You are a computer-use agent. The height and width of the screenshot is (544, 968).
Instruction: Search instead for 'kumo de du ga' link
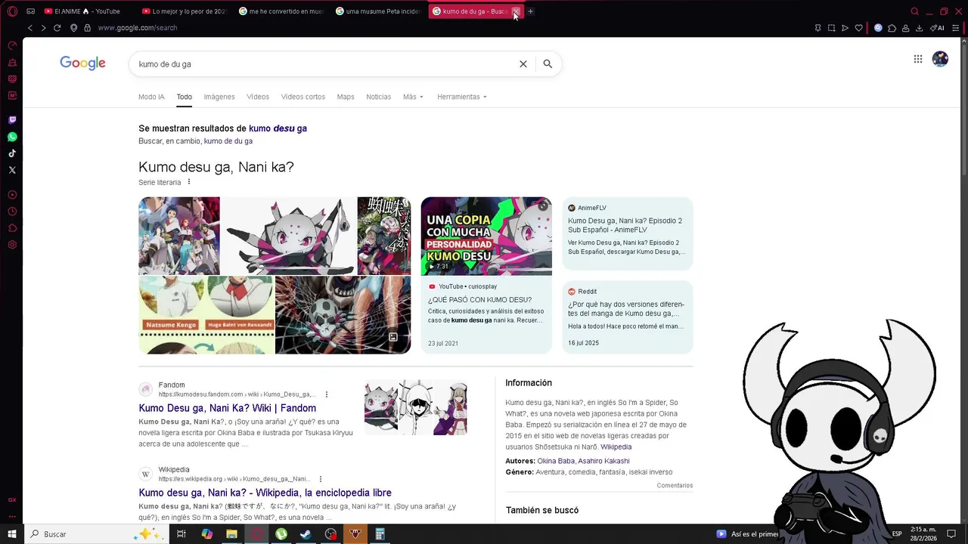point(228,141)
